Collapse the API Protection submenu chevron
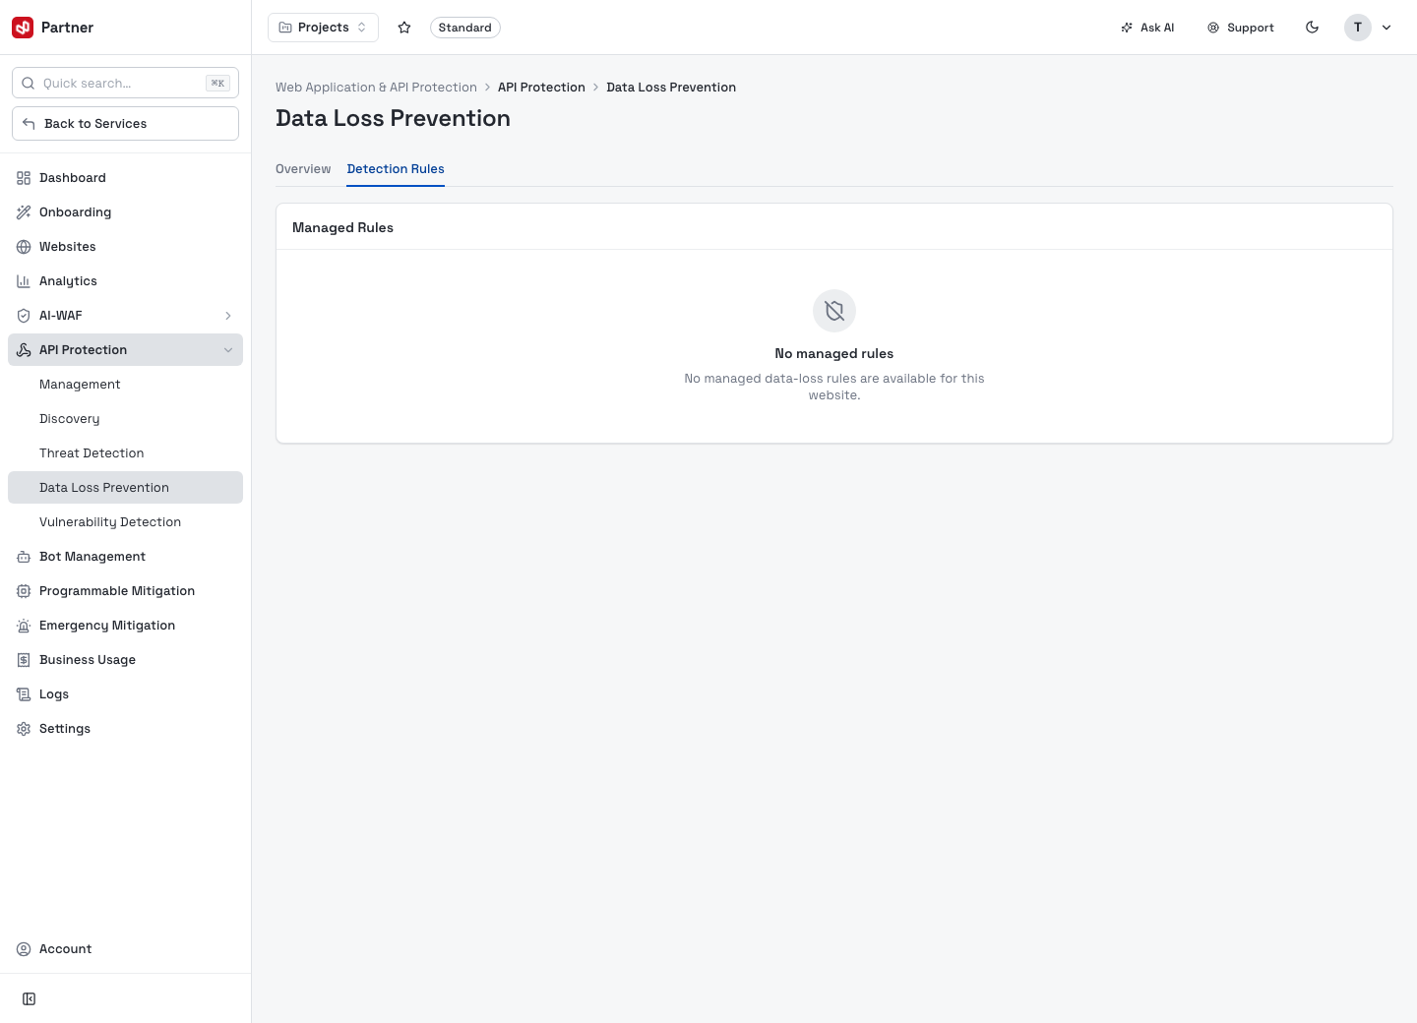The width and height of the screenshot is (1417, 1023). [228, 350]
